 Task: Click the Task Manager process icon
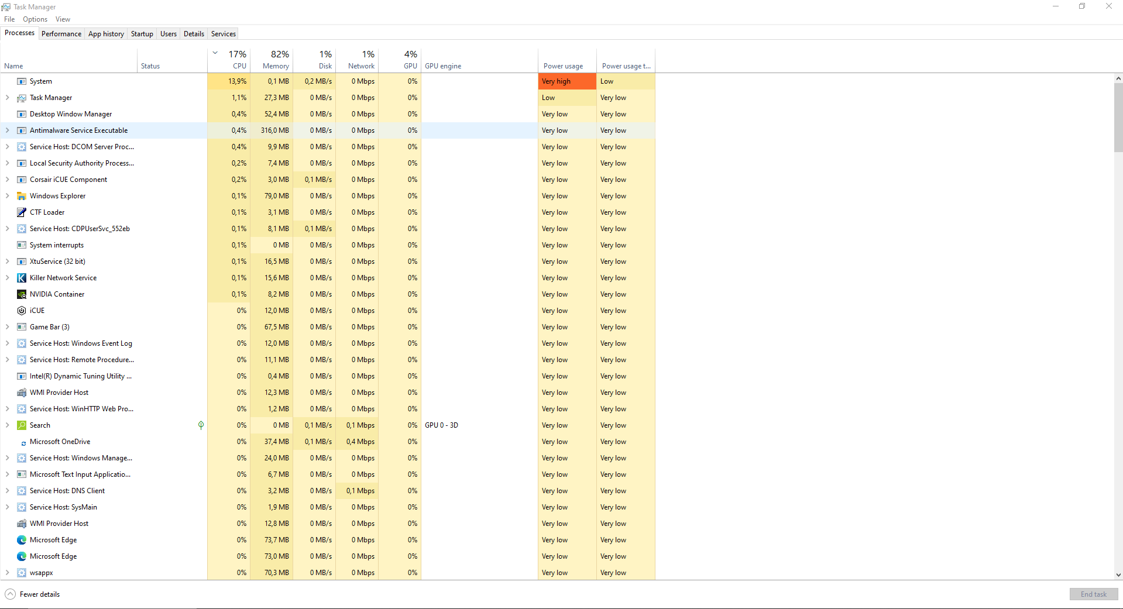pos(22,98)
